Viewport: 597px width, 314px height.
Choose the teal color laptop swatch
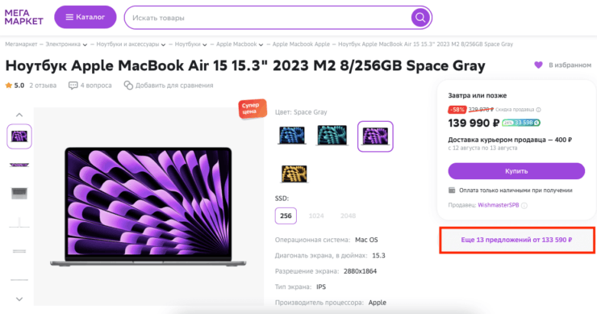332,136
